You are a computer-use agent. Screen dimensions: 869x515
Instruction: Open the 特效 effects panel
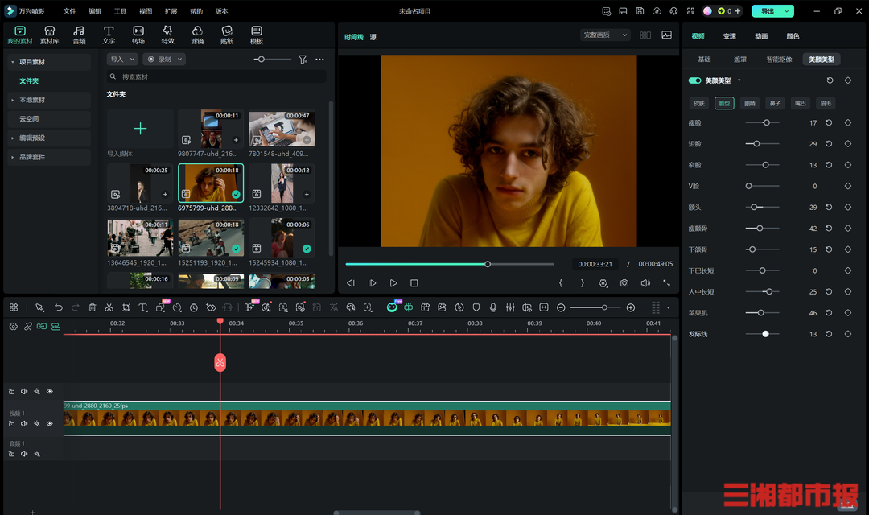(167, 35)
